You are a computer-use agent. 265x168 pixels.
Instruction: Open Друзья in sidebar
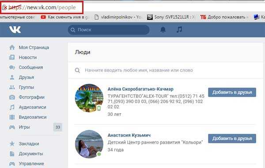coord(26,77)
